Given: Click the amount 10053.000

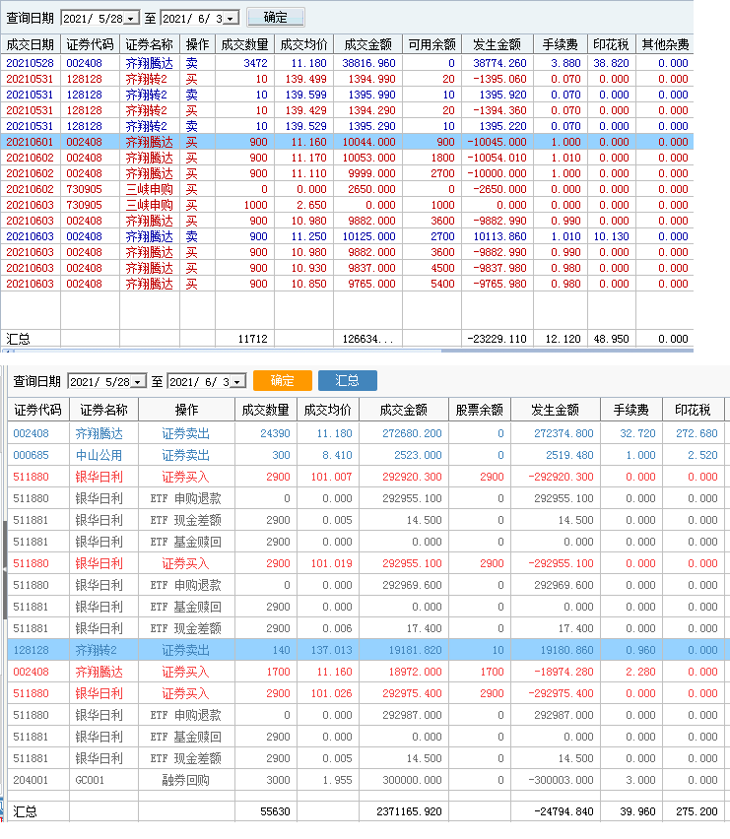Looking at the screenshot, I should point(368,158).
